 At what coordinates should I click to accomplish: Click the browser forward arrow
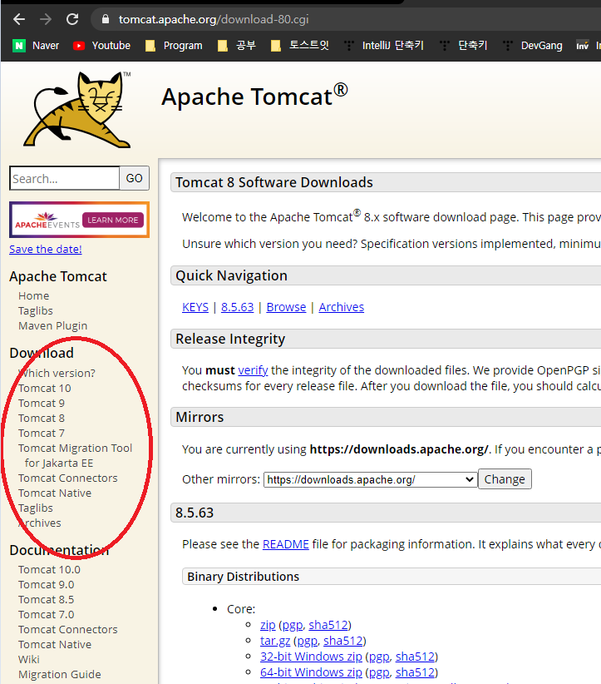[x=46, y=19]
